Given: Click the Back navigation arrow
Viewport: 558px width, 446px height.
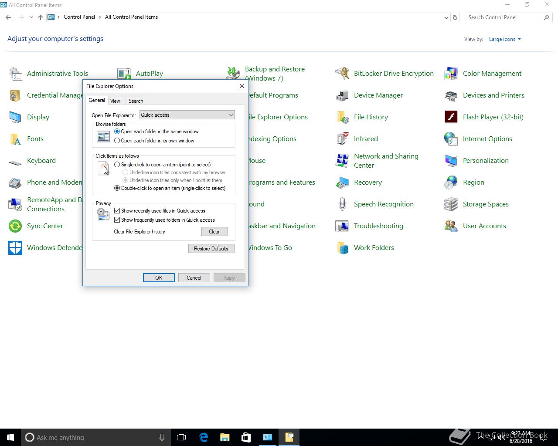Looking at the screenshot, I should 8,17.
